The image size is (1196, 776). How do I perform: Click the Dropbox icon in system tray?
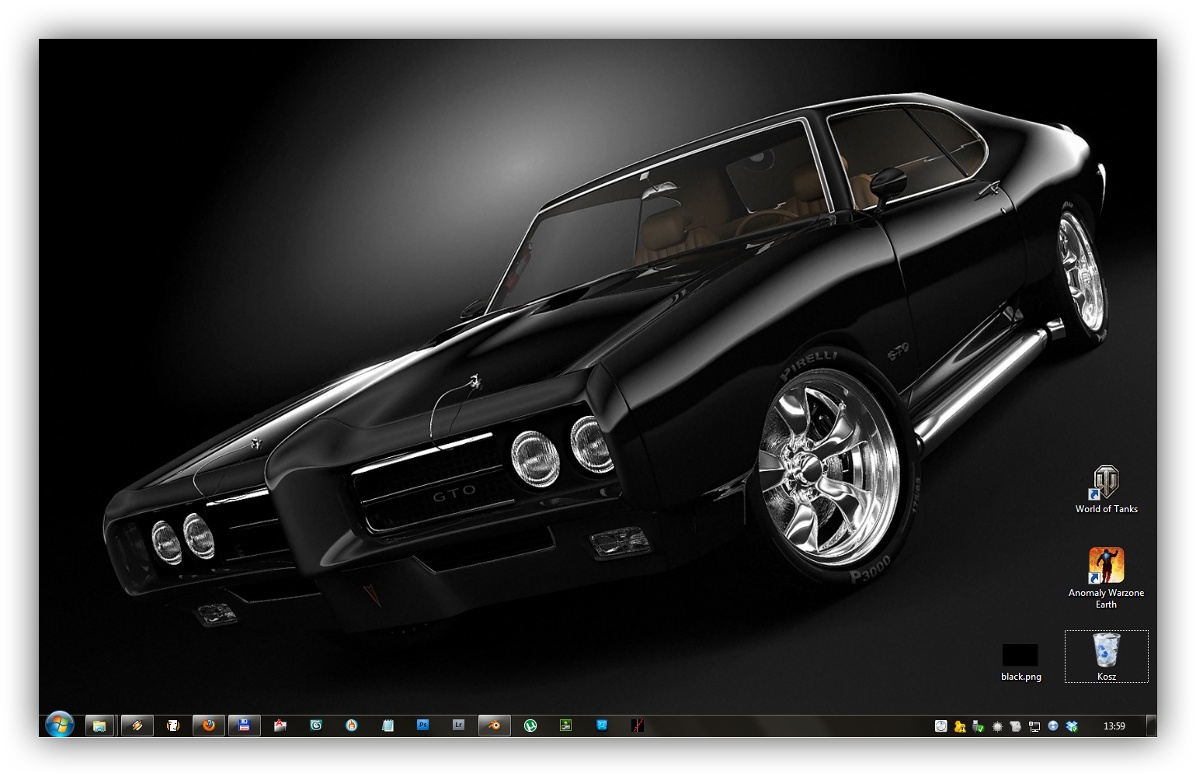pos(1072,726)
